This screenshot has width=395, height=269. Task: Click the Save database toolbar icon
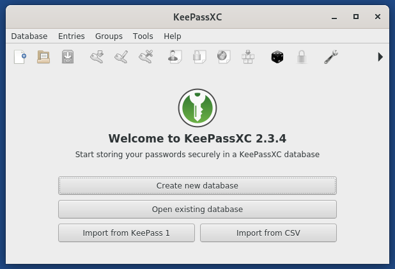[68, 57]
